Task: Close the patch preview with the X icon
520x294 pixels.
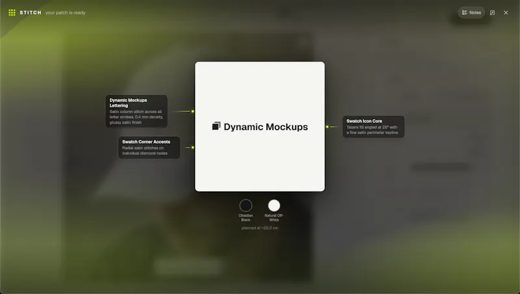Action: point(506,12)
